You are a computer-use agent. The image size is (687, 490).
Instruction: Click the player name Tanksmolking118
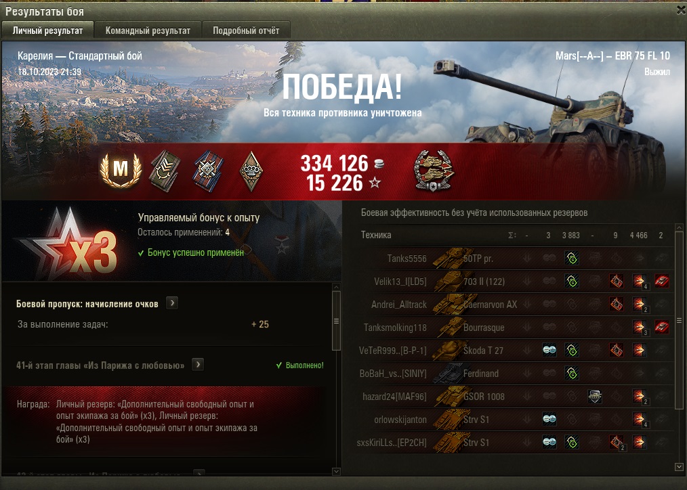(x=395, y=328)
